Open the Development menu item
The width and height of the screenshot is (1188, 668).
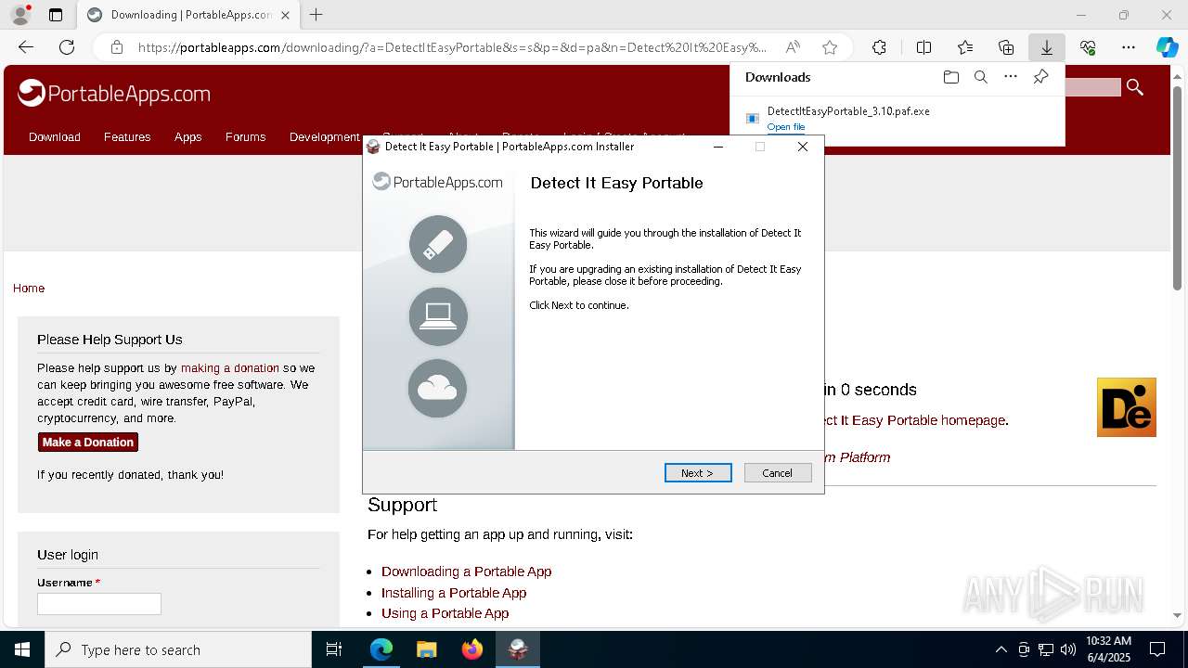(x=324, y=136)
